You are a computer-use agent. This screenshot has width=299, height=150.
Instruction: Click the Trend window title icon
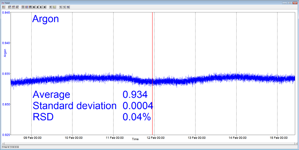coord(2,3)
